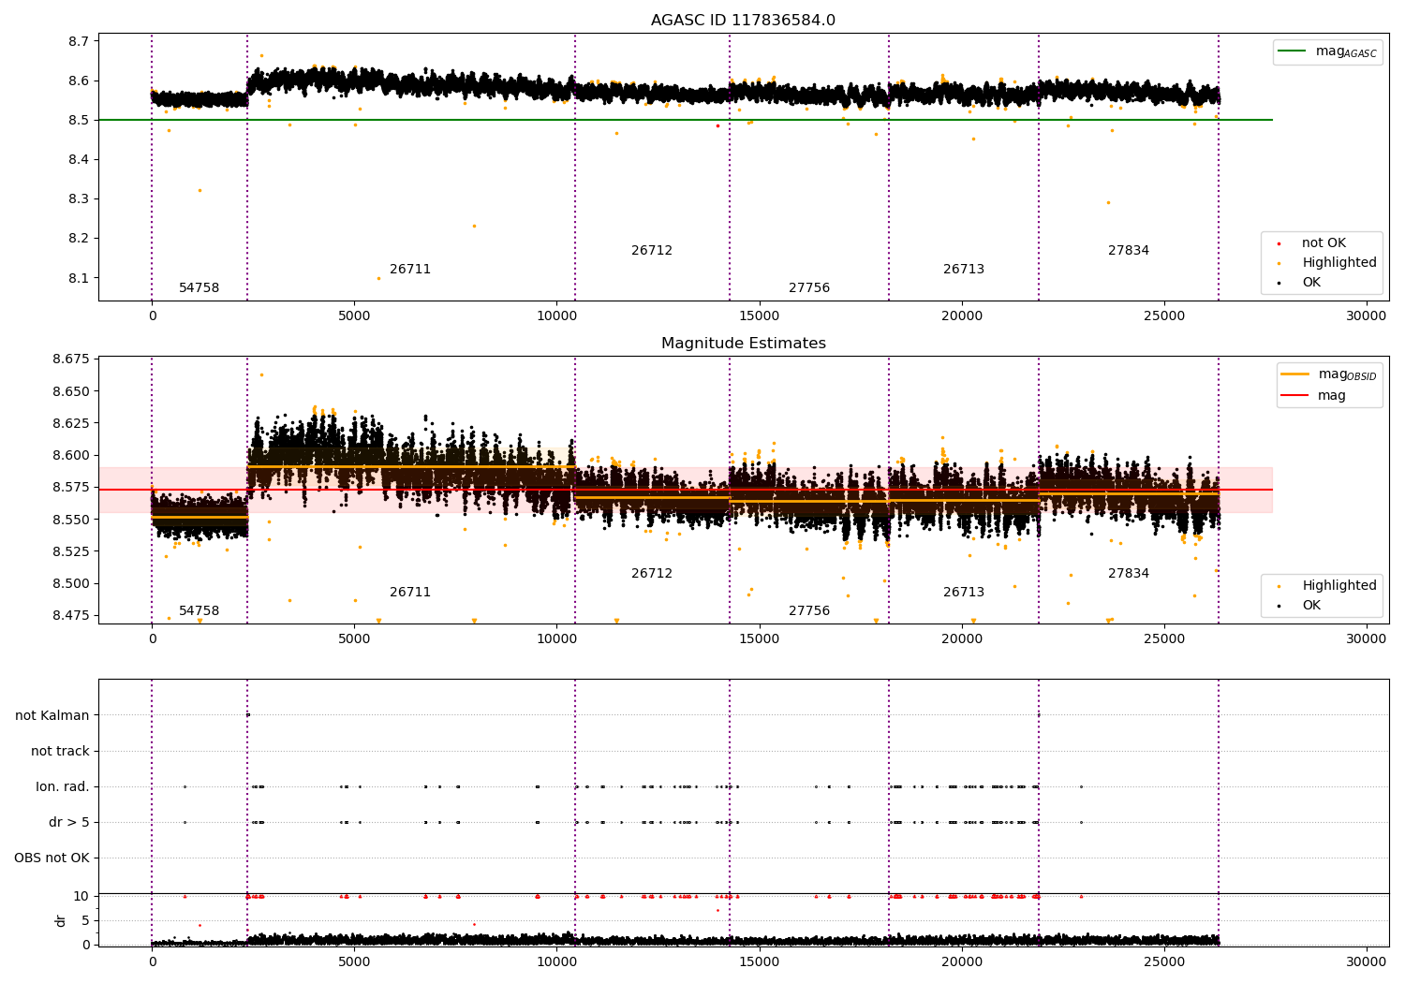This screenshot has width=1405, height=983.
Task: Click x-axis tick 25000 in Magnitude Estimates plot
Action: (1164, 639)
